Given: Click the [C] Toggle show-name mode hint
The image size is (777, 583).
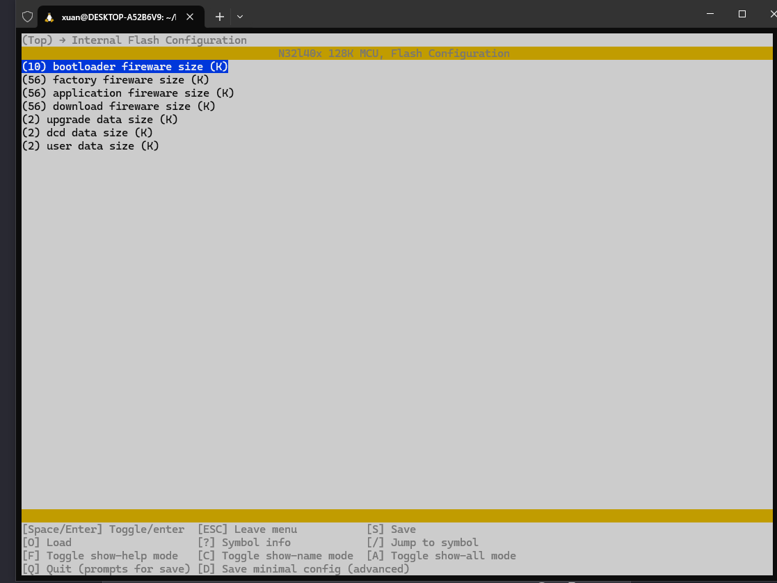Looking at the screenshot, I should pyautogui.click(x=275, y=556).
